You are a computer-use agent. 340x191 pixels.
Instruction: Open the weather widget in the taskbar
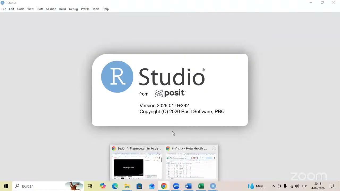[x=257, y=186]
